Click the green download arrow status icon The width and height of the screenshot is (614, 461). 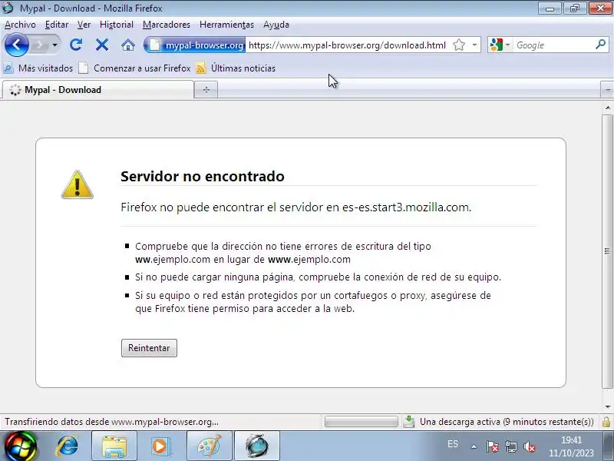[409, 421]
